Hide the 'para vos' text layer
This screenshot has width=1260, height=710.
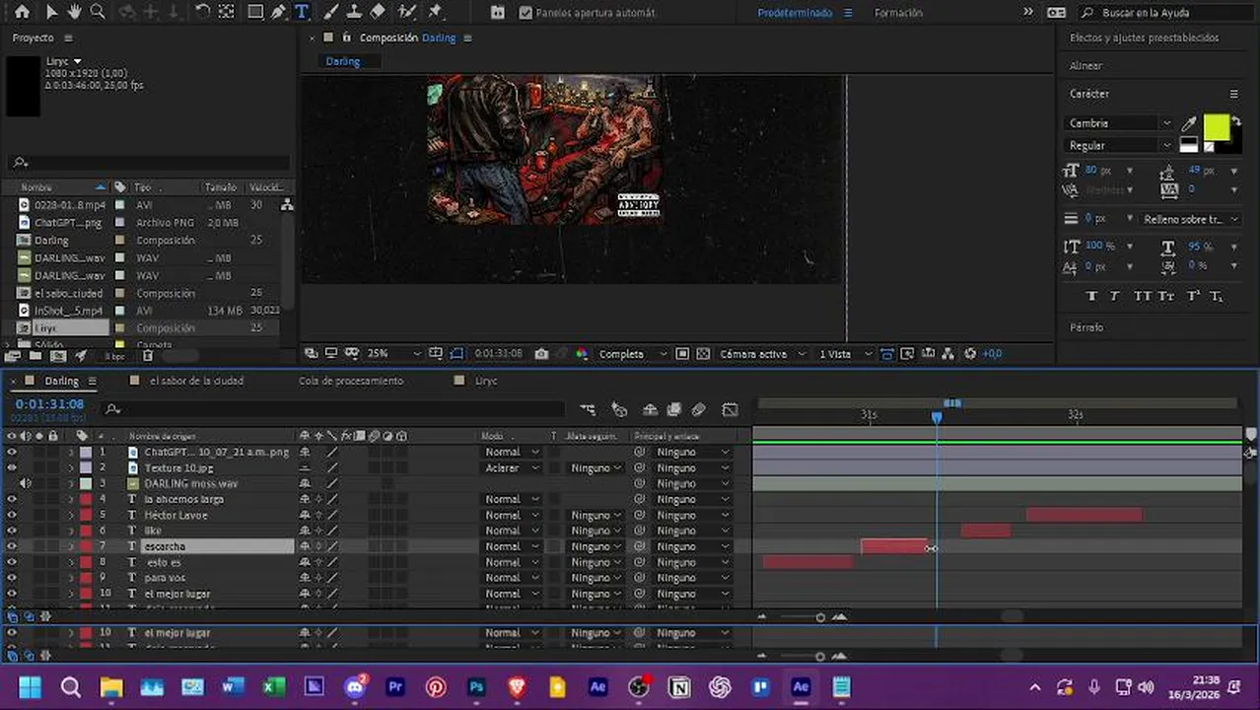pyautogui.click(x=12, y=578)
